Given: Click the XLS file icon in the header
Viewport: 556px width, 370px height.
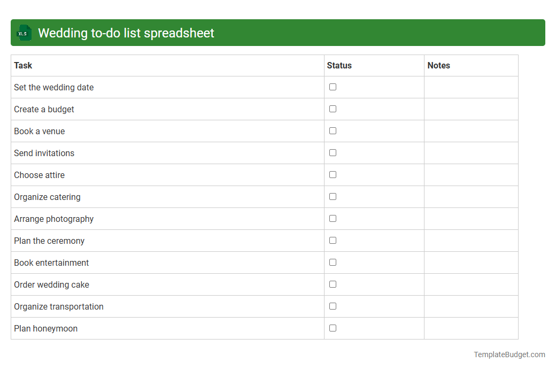Looking at the screenshot, I should [x=24, y=33].
